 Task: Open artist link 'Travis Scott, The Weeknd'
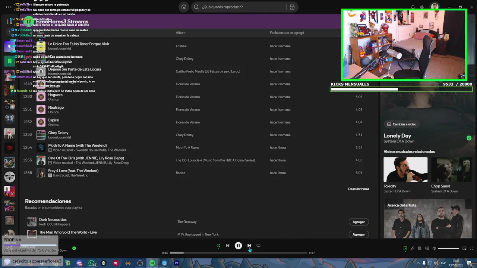point(70,175)
